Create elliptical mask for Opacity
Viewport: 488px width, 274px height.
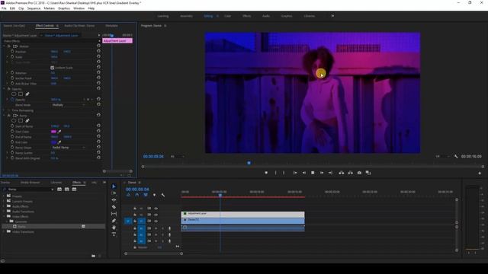14,94
